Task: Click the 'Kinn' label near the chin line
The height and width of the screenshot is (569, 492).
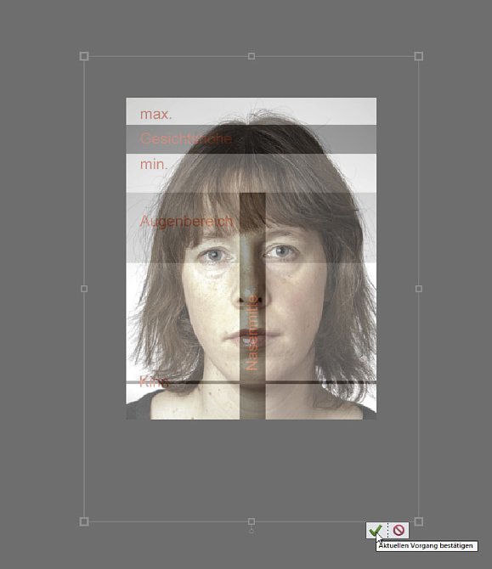Action: pos(154,382)
